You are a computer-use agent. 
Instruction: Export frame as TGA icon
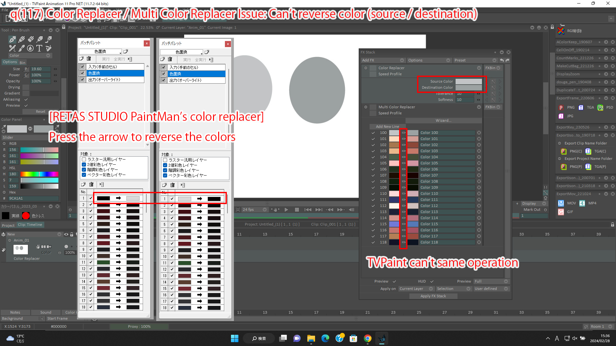pyautogui.click(x=581, y=108)
